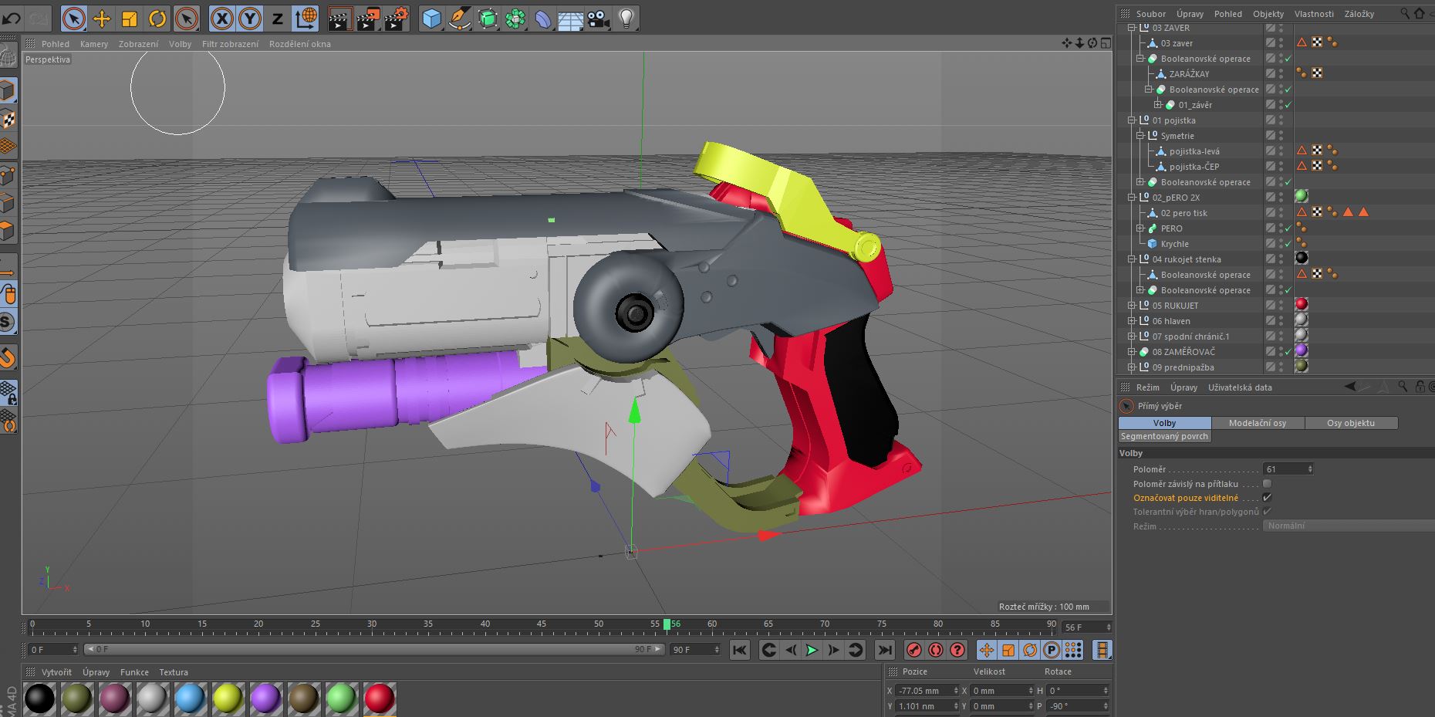Click the Scale tool icon
1435x717 pixels.
click(x=130, y=19)
